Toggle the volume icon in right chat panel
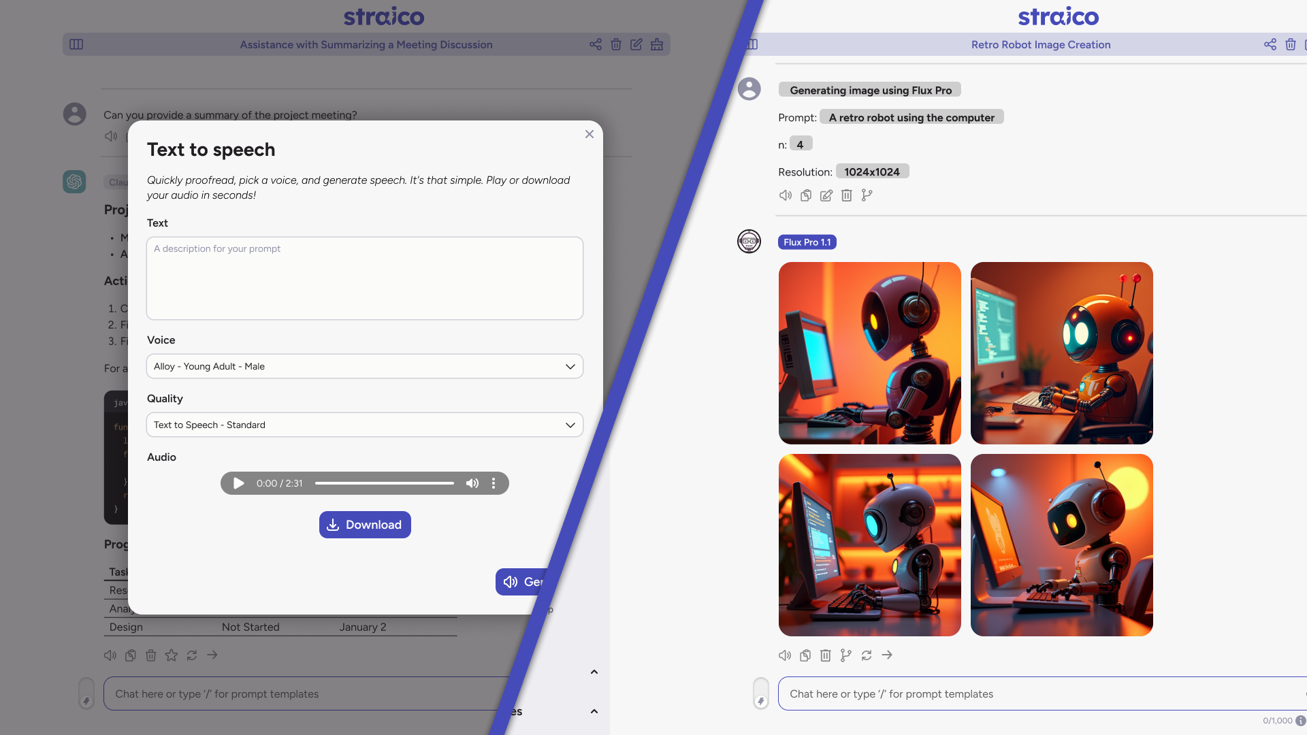 point(785,655)
